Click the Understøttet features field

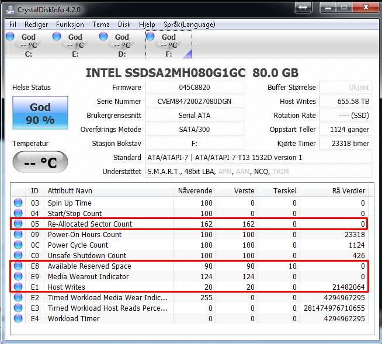(259, 172)
